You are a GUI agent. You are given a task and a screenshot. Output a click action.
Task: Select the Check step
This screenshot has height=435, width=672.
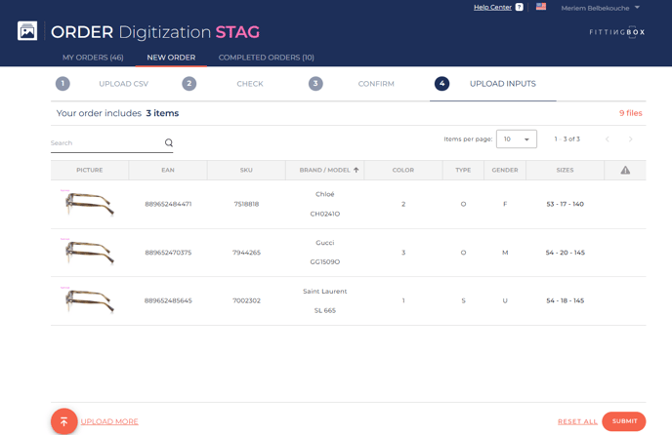pos(250,84)
